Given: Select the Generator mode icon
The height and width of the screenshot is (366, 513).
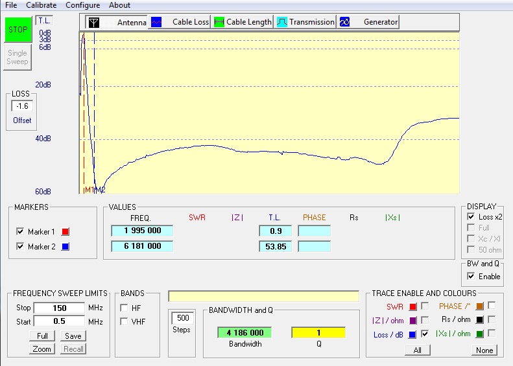Looking at the screenshot, I should [x=345, y=22].
